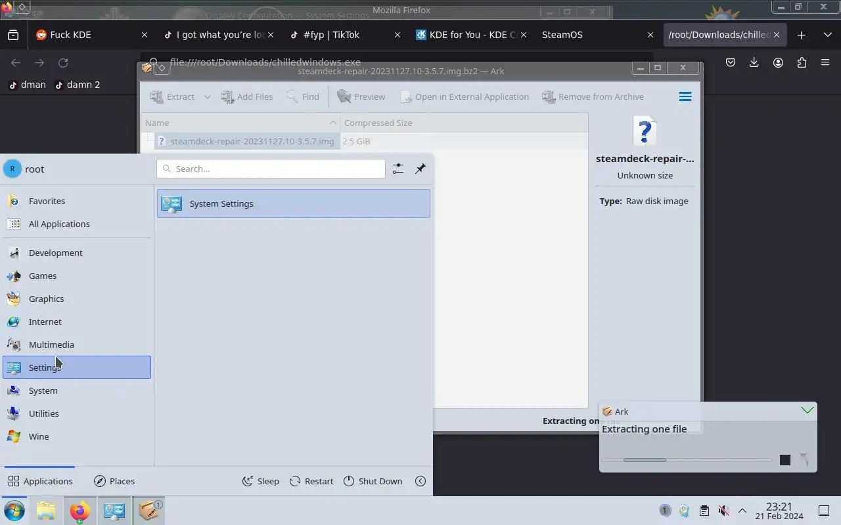Close the SteamOS tab
Image resolution: width=841 pixels, height=525 pixels.
click(650, 35)
